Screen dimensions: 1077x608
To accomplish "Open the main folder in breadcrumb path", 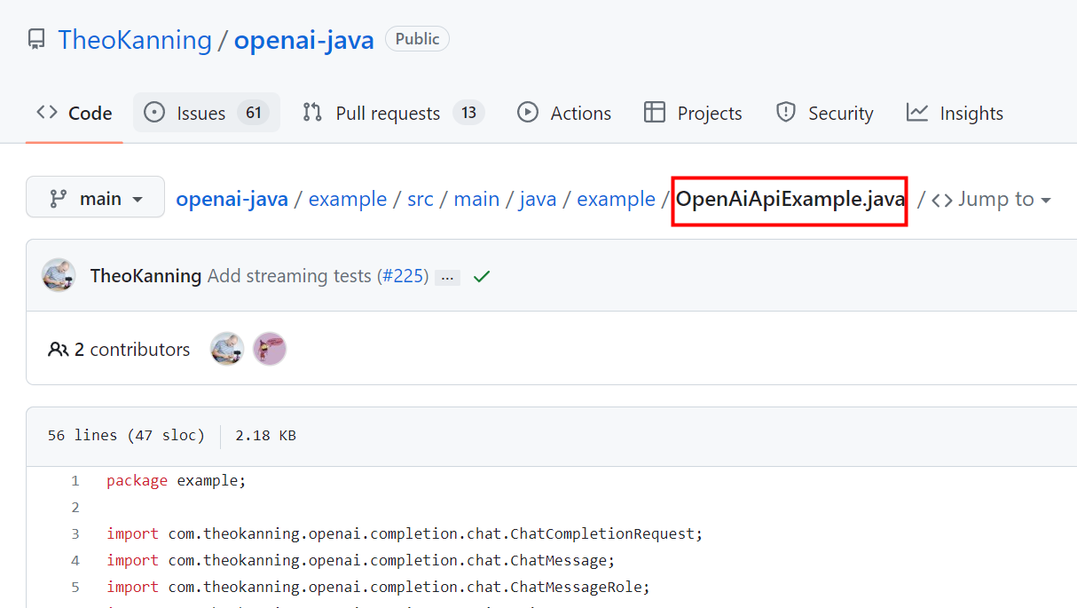I will coord(476,199).
